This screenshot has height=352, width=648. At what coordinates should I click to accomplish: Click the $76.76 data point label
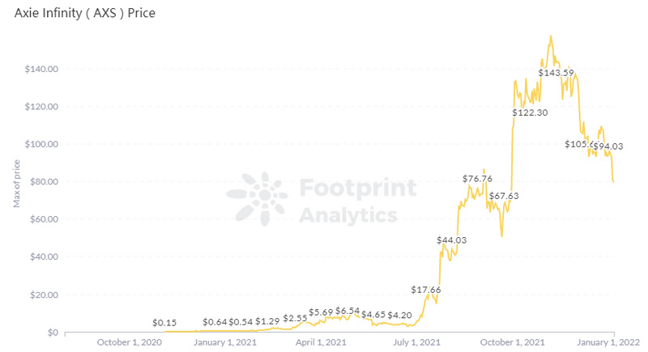pos(477,179)
